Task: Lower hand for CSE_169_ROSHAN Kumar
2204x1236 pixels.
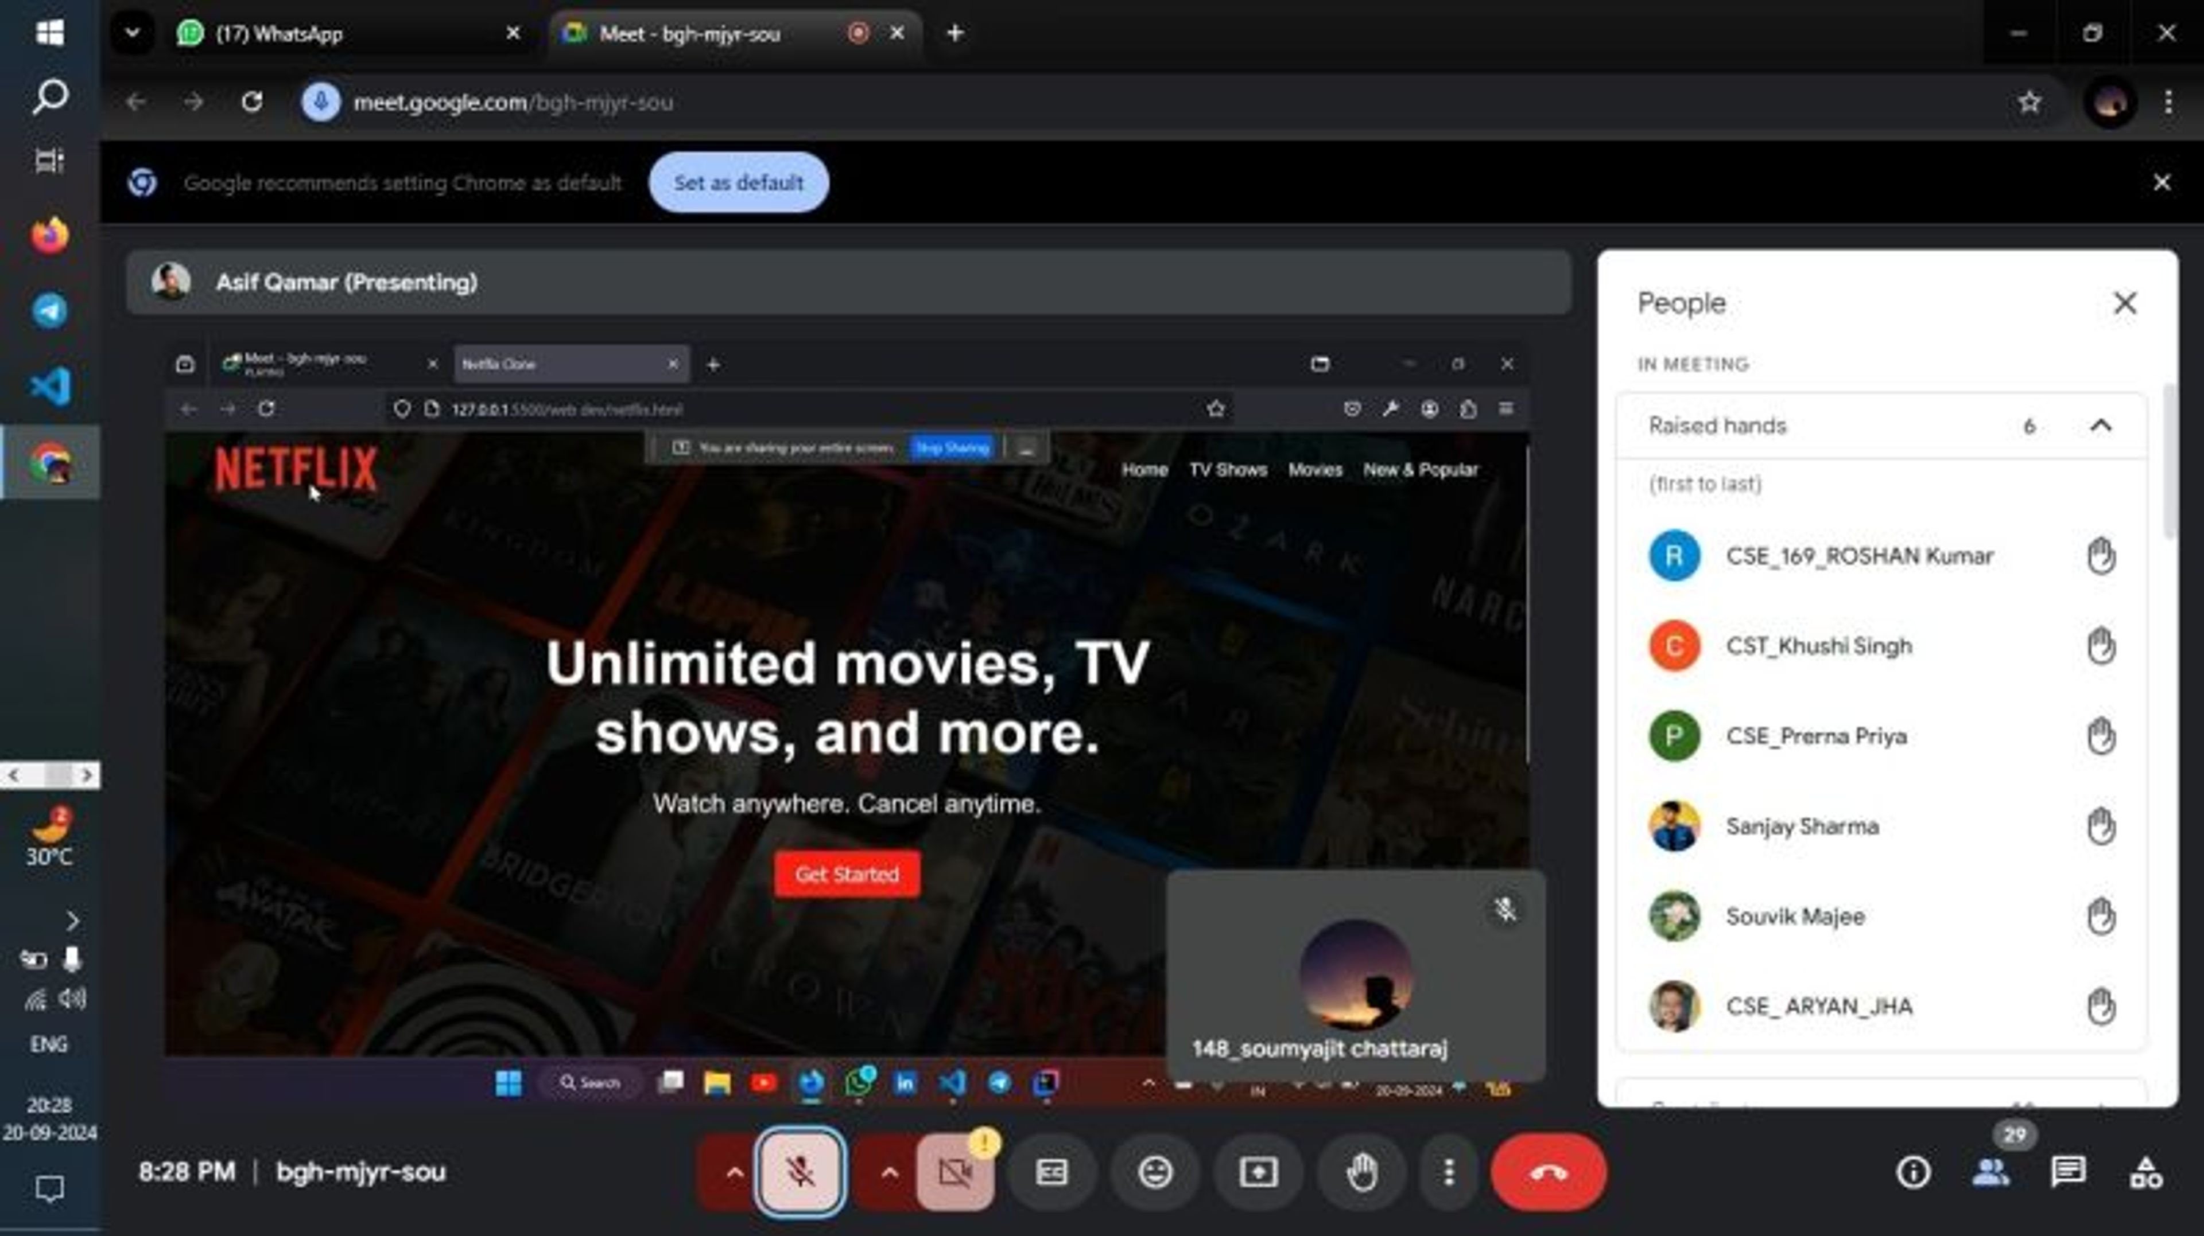Action: [2101, 556]
